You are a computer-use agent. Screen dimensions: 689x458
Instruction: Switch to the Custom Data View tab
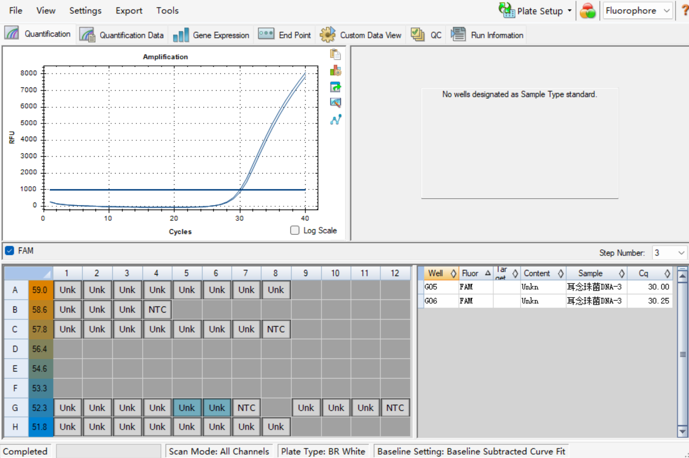tap(360, 35)
